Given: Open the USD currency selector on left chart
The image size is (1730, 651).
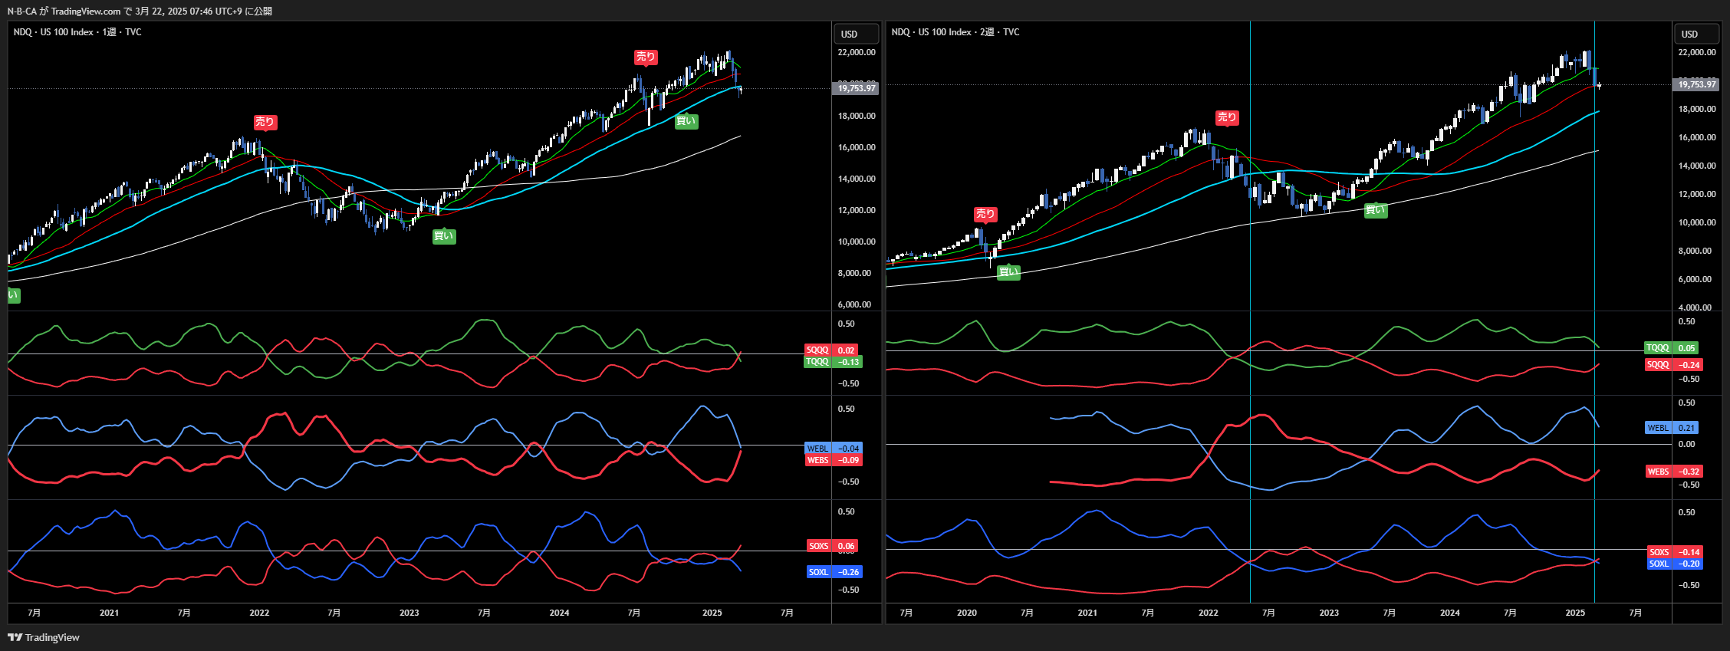Looking at the screenshot, I should pyautogui.click(x=856, y=34).
